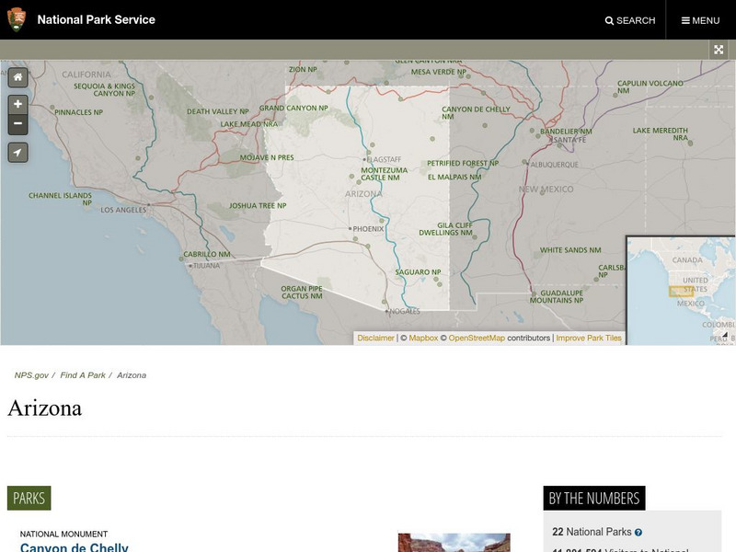Go to NPS.gov breadcrumb
The width and height of the screenshot is (736, 552).
click(x=30, y=375)
